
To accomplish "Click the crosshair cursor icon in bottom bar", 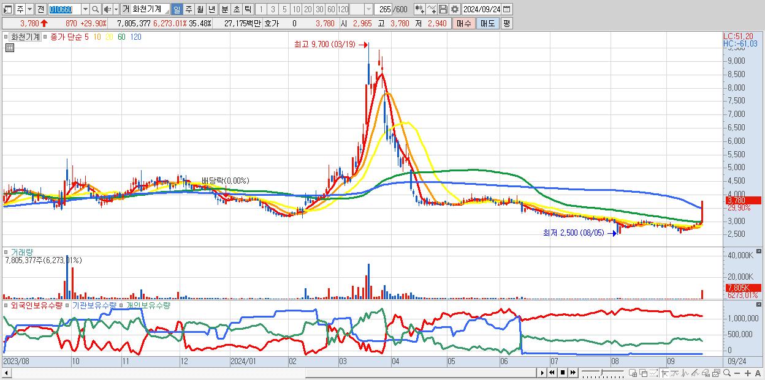I will tap(664, 373).
